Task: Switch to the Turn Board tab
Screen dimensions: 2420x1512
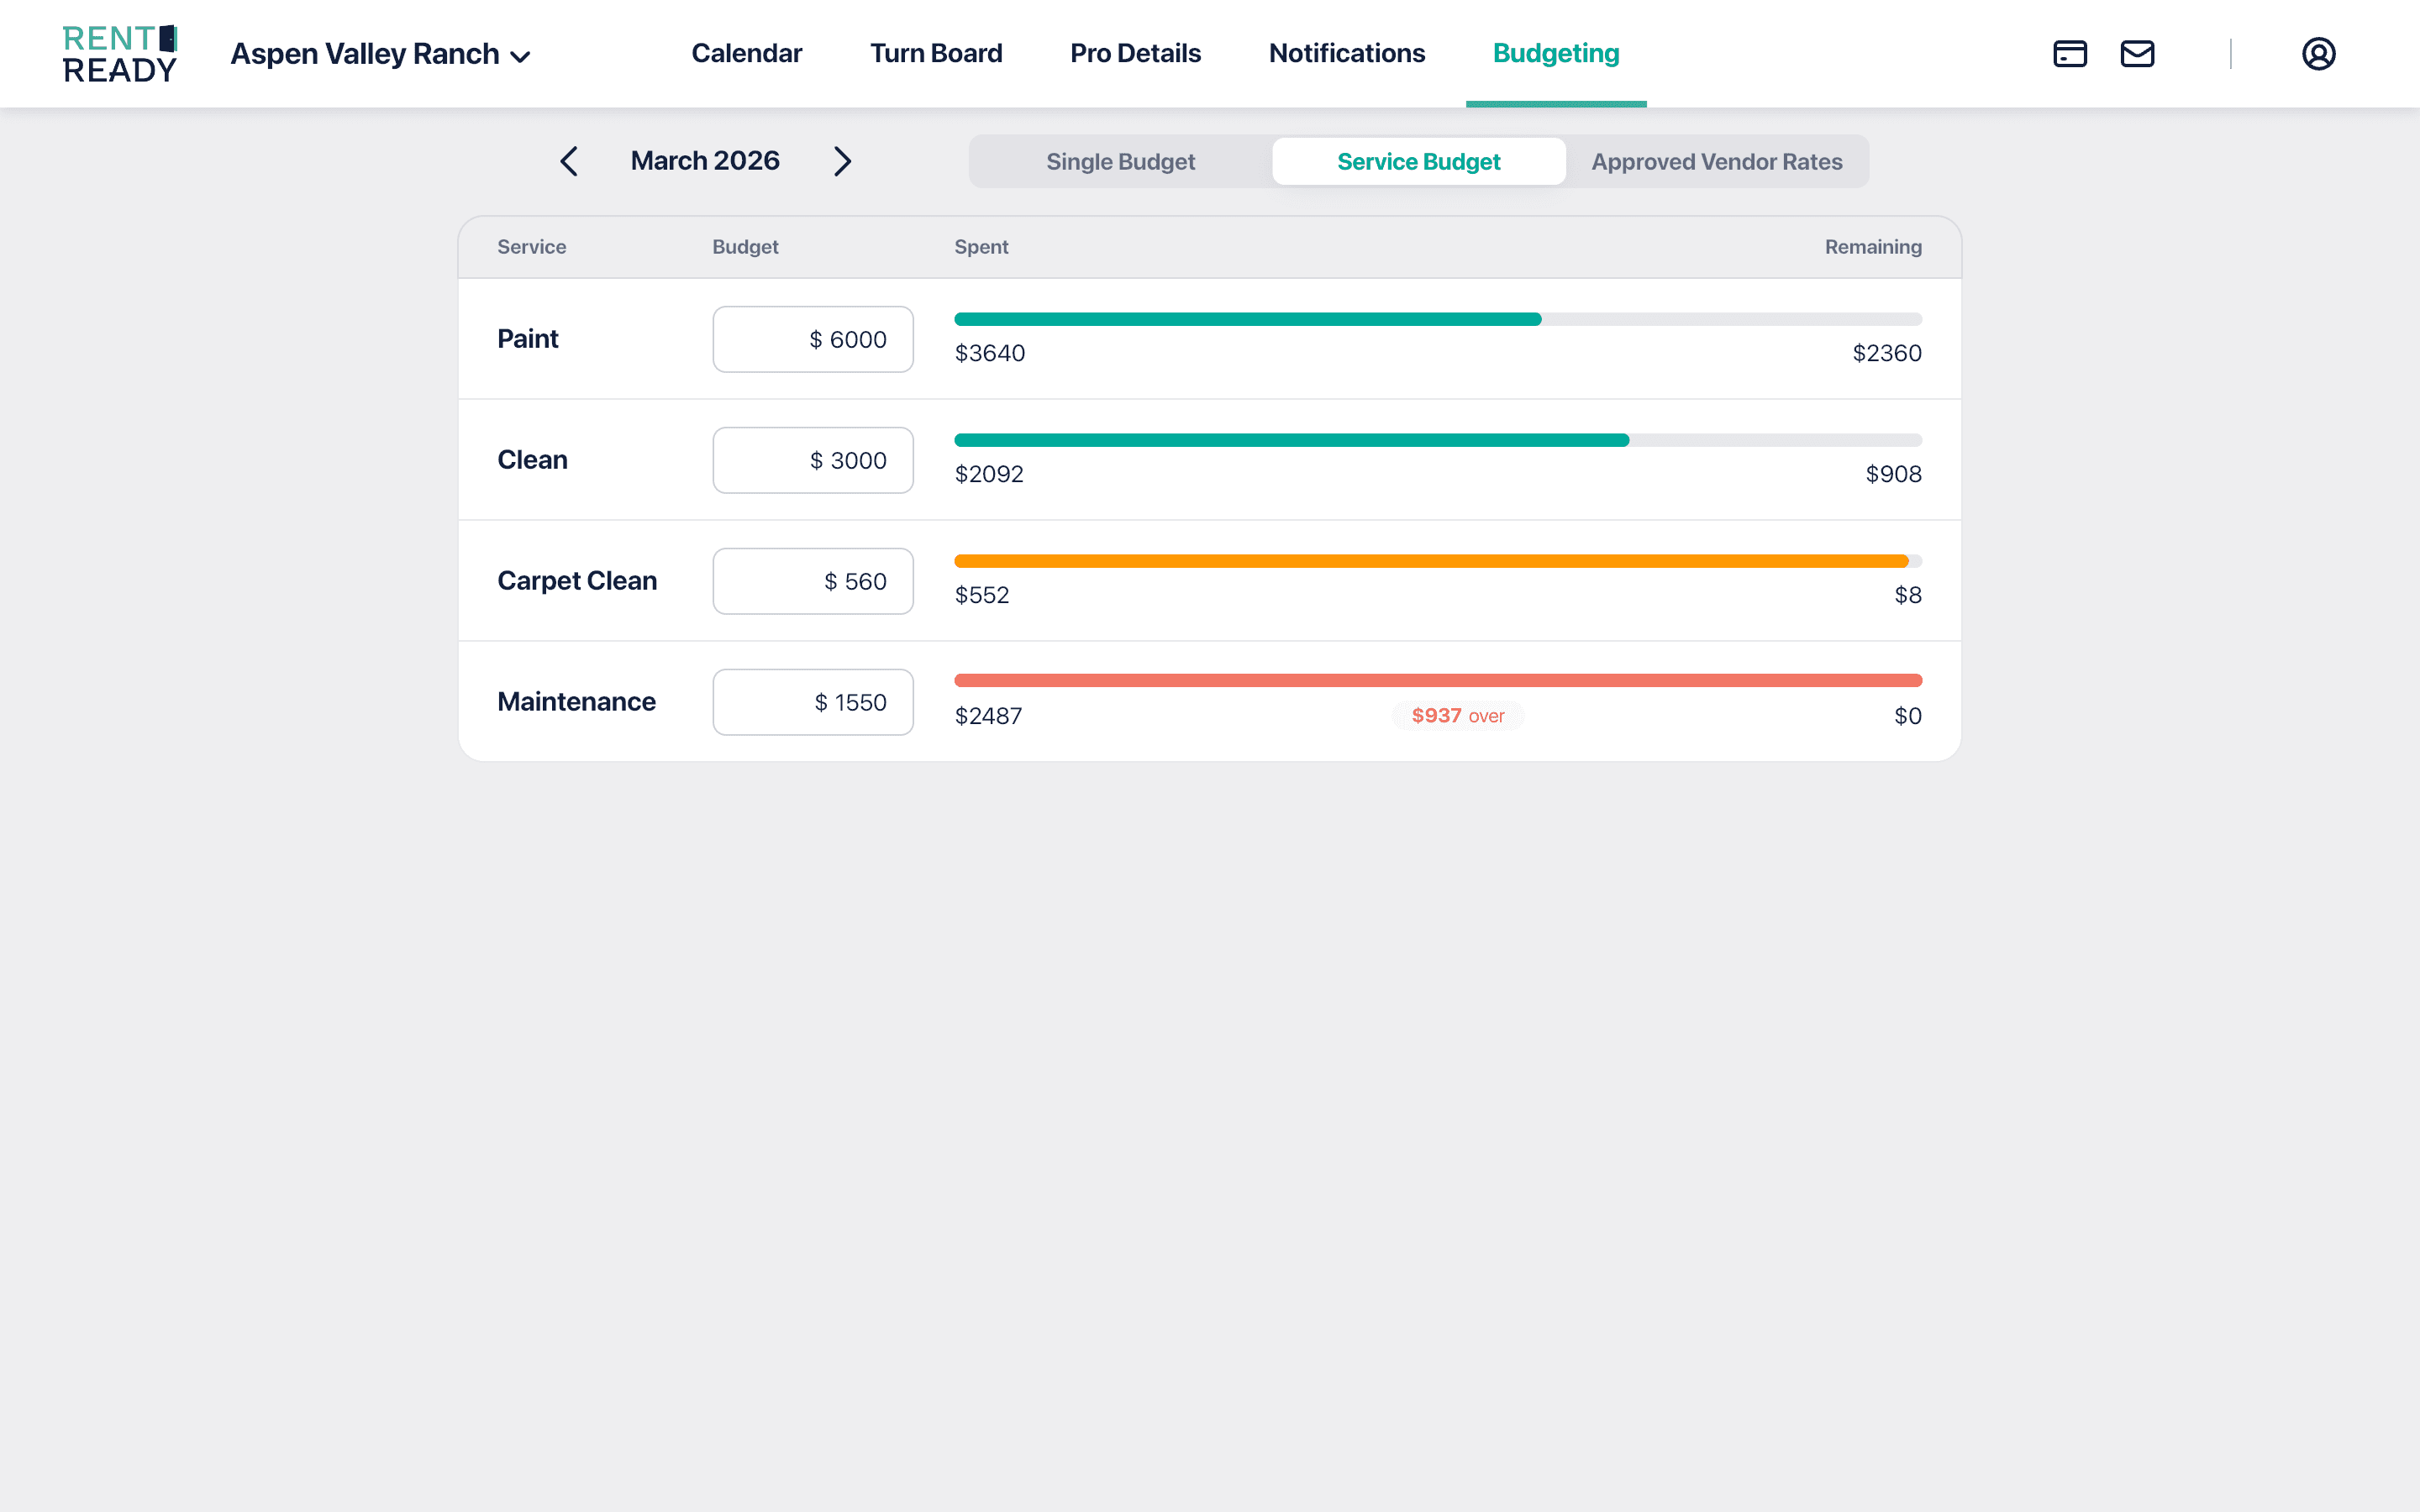Action: 936,53
